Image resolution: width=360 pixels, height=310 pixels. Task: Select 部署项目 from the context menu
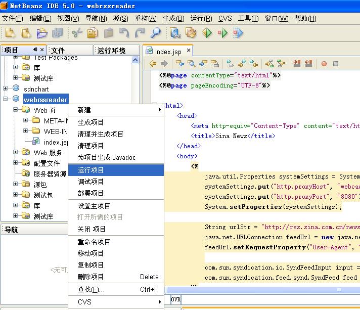pyautogui.click(x=116, y=193)
